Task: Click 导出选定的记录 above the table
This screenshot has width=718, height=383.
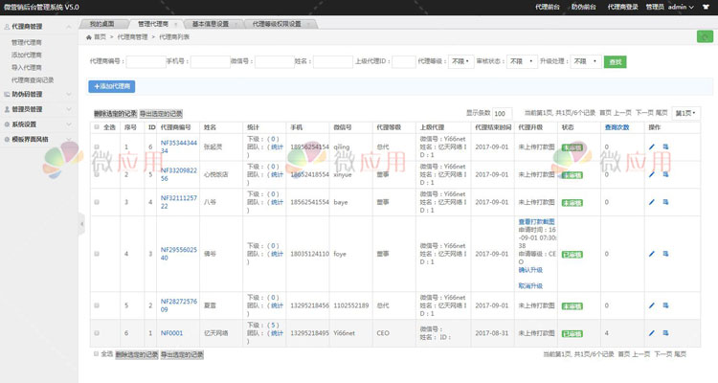Action: tap(161, 114)
